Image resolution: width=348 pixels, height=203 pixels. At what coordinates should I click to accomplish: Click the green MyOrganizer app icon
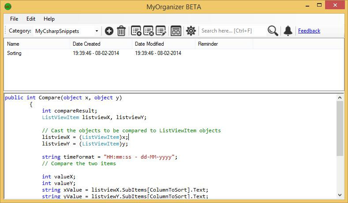[8, 7]
